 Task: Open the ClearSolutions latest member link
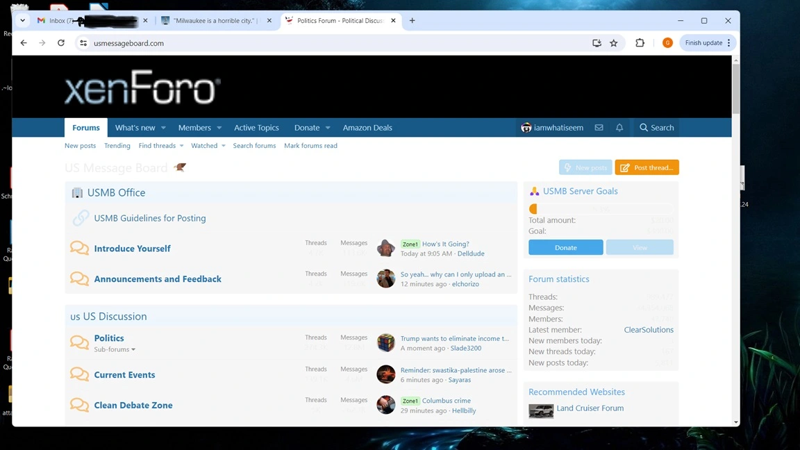point(648,330)
